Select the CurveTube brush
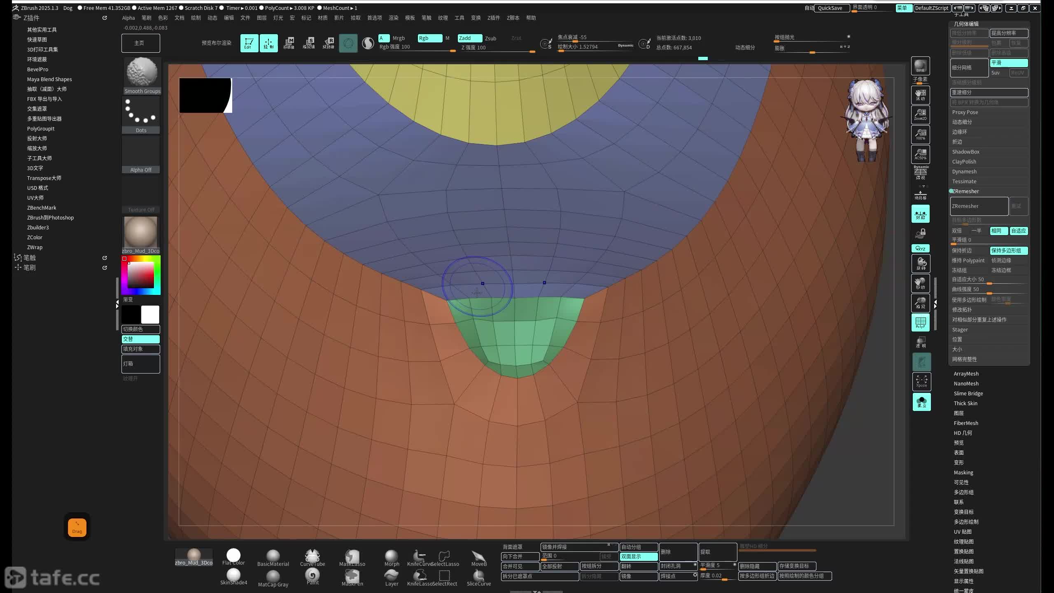 coord(312,558)
